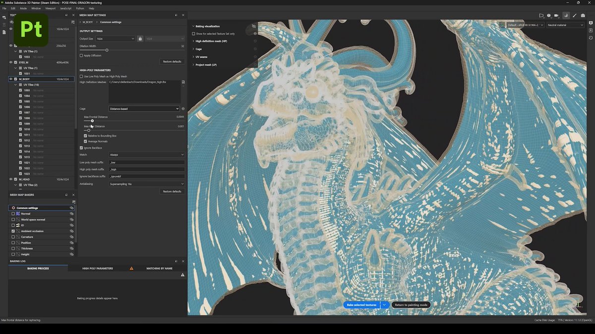Open the video camera view icon in top toolbar
595x334 pixels.
click(556, 15)
